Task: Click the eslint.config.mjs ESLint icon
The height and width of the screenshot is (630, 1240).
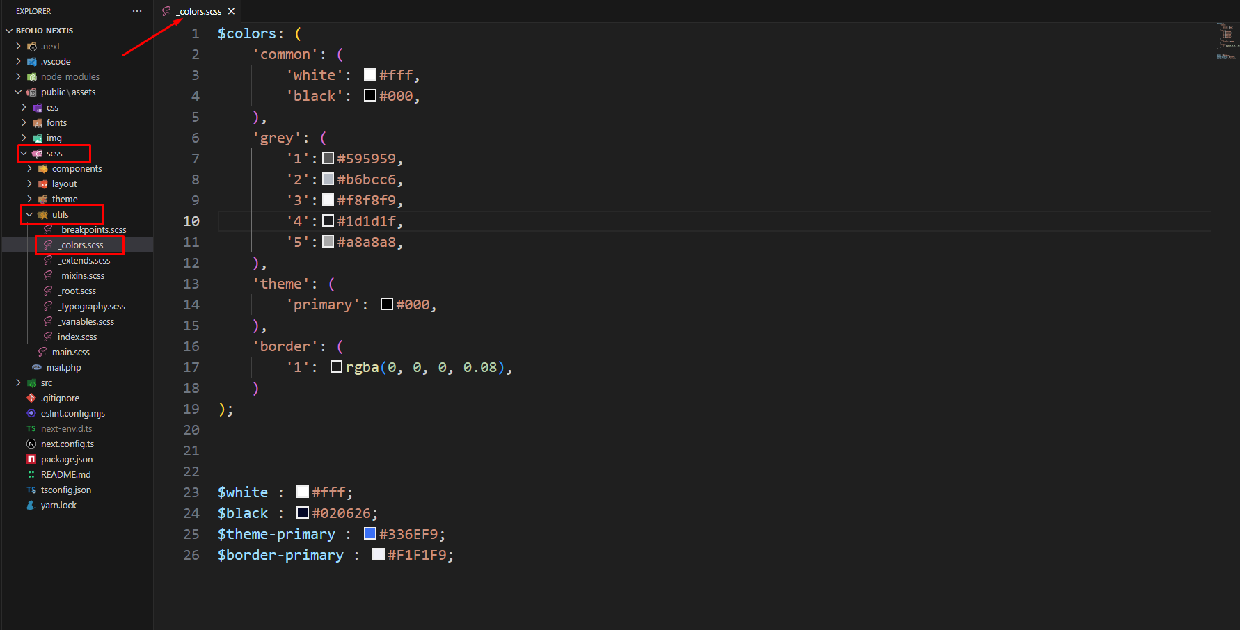Action: (x=31, y=413)
